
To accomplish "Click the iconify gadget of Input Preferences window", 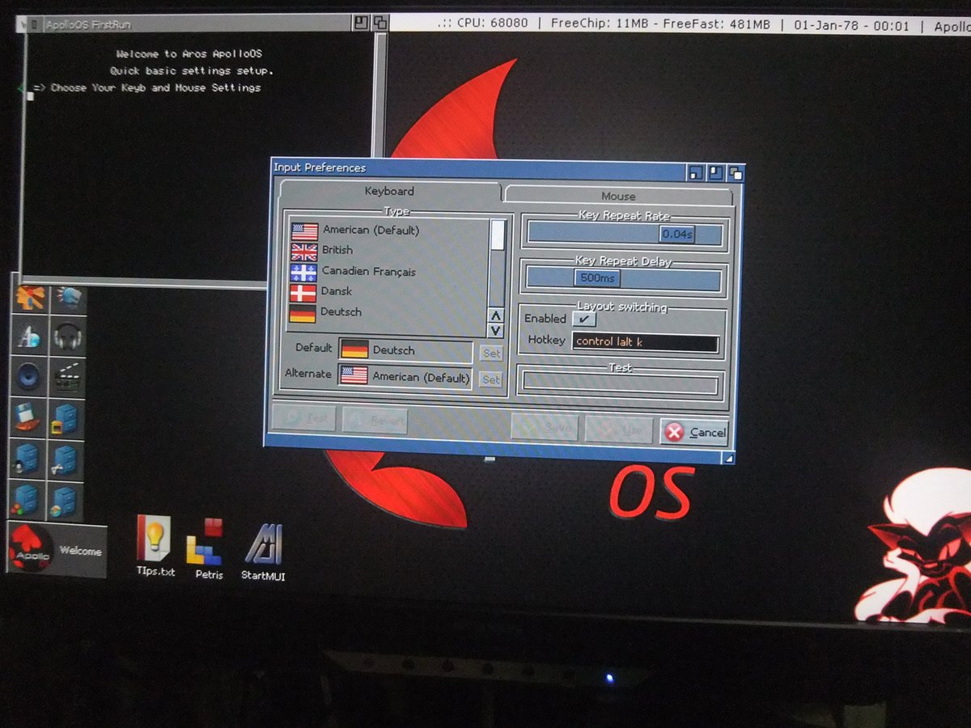I will click(x=696, y=172).
